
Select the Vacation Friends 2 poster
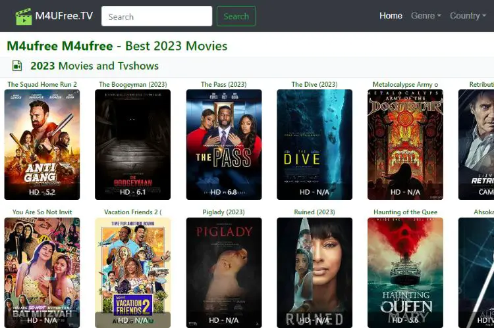[x=132, y=273]
